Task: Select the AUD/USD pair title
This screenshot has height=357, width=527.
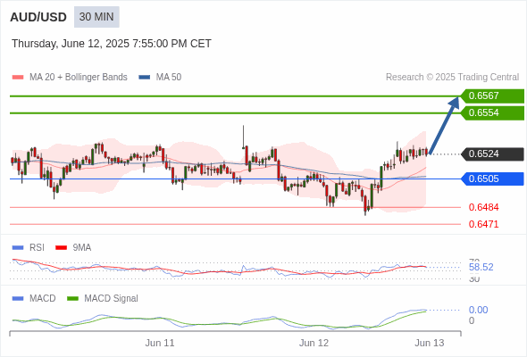Action: tap(38, 17)
